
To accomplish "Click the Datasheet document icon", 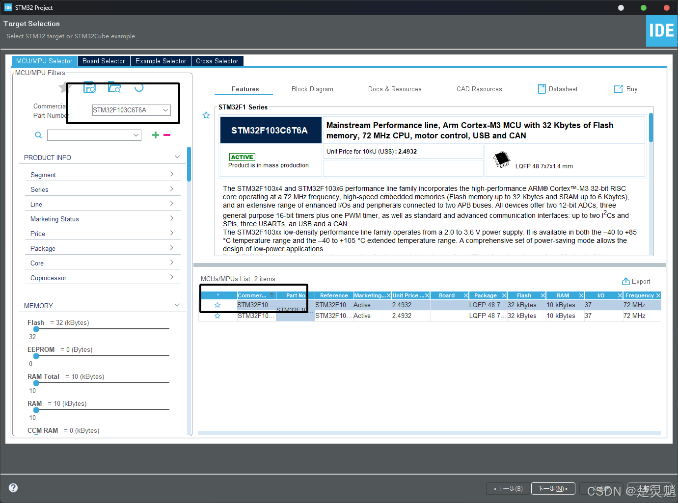I will (542, 89).
